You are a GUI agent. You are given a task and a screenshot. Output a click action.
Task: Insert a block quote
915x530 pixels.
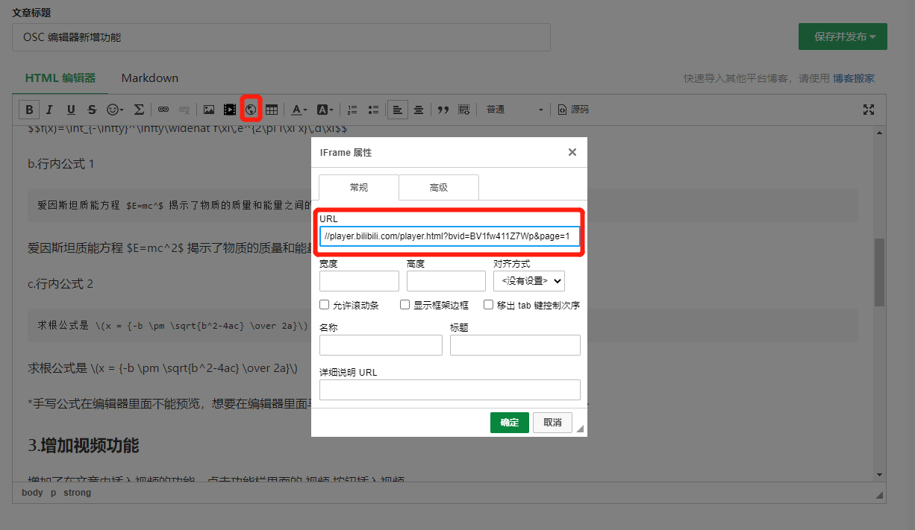click(x=443, y=110)
